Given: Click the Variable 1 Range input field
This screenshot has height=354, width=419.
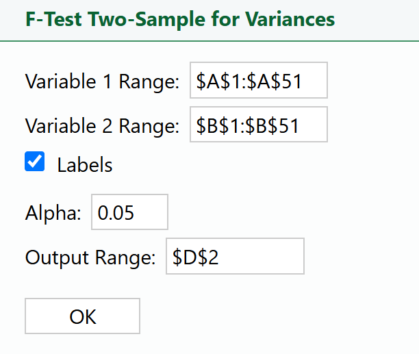Looking at the screenshot, I should tap(258, 81).
